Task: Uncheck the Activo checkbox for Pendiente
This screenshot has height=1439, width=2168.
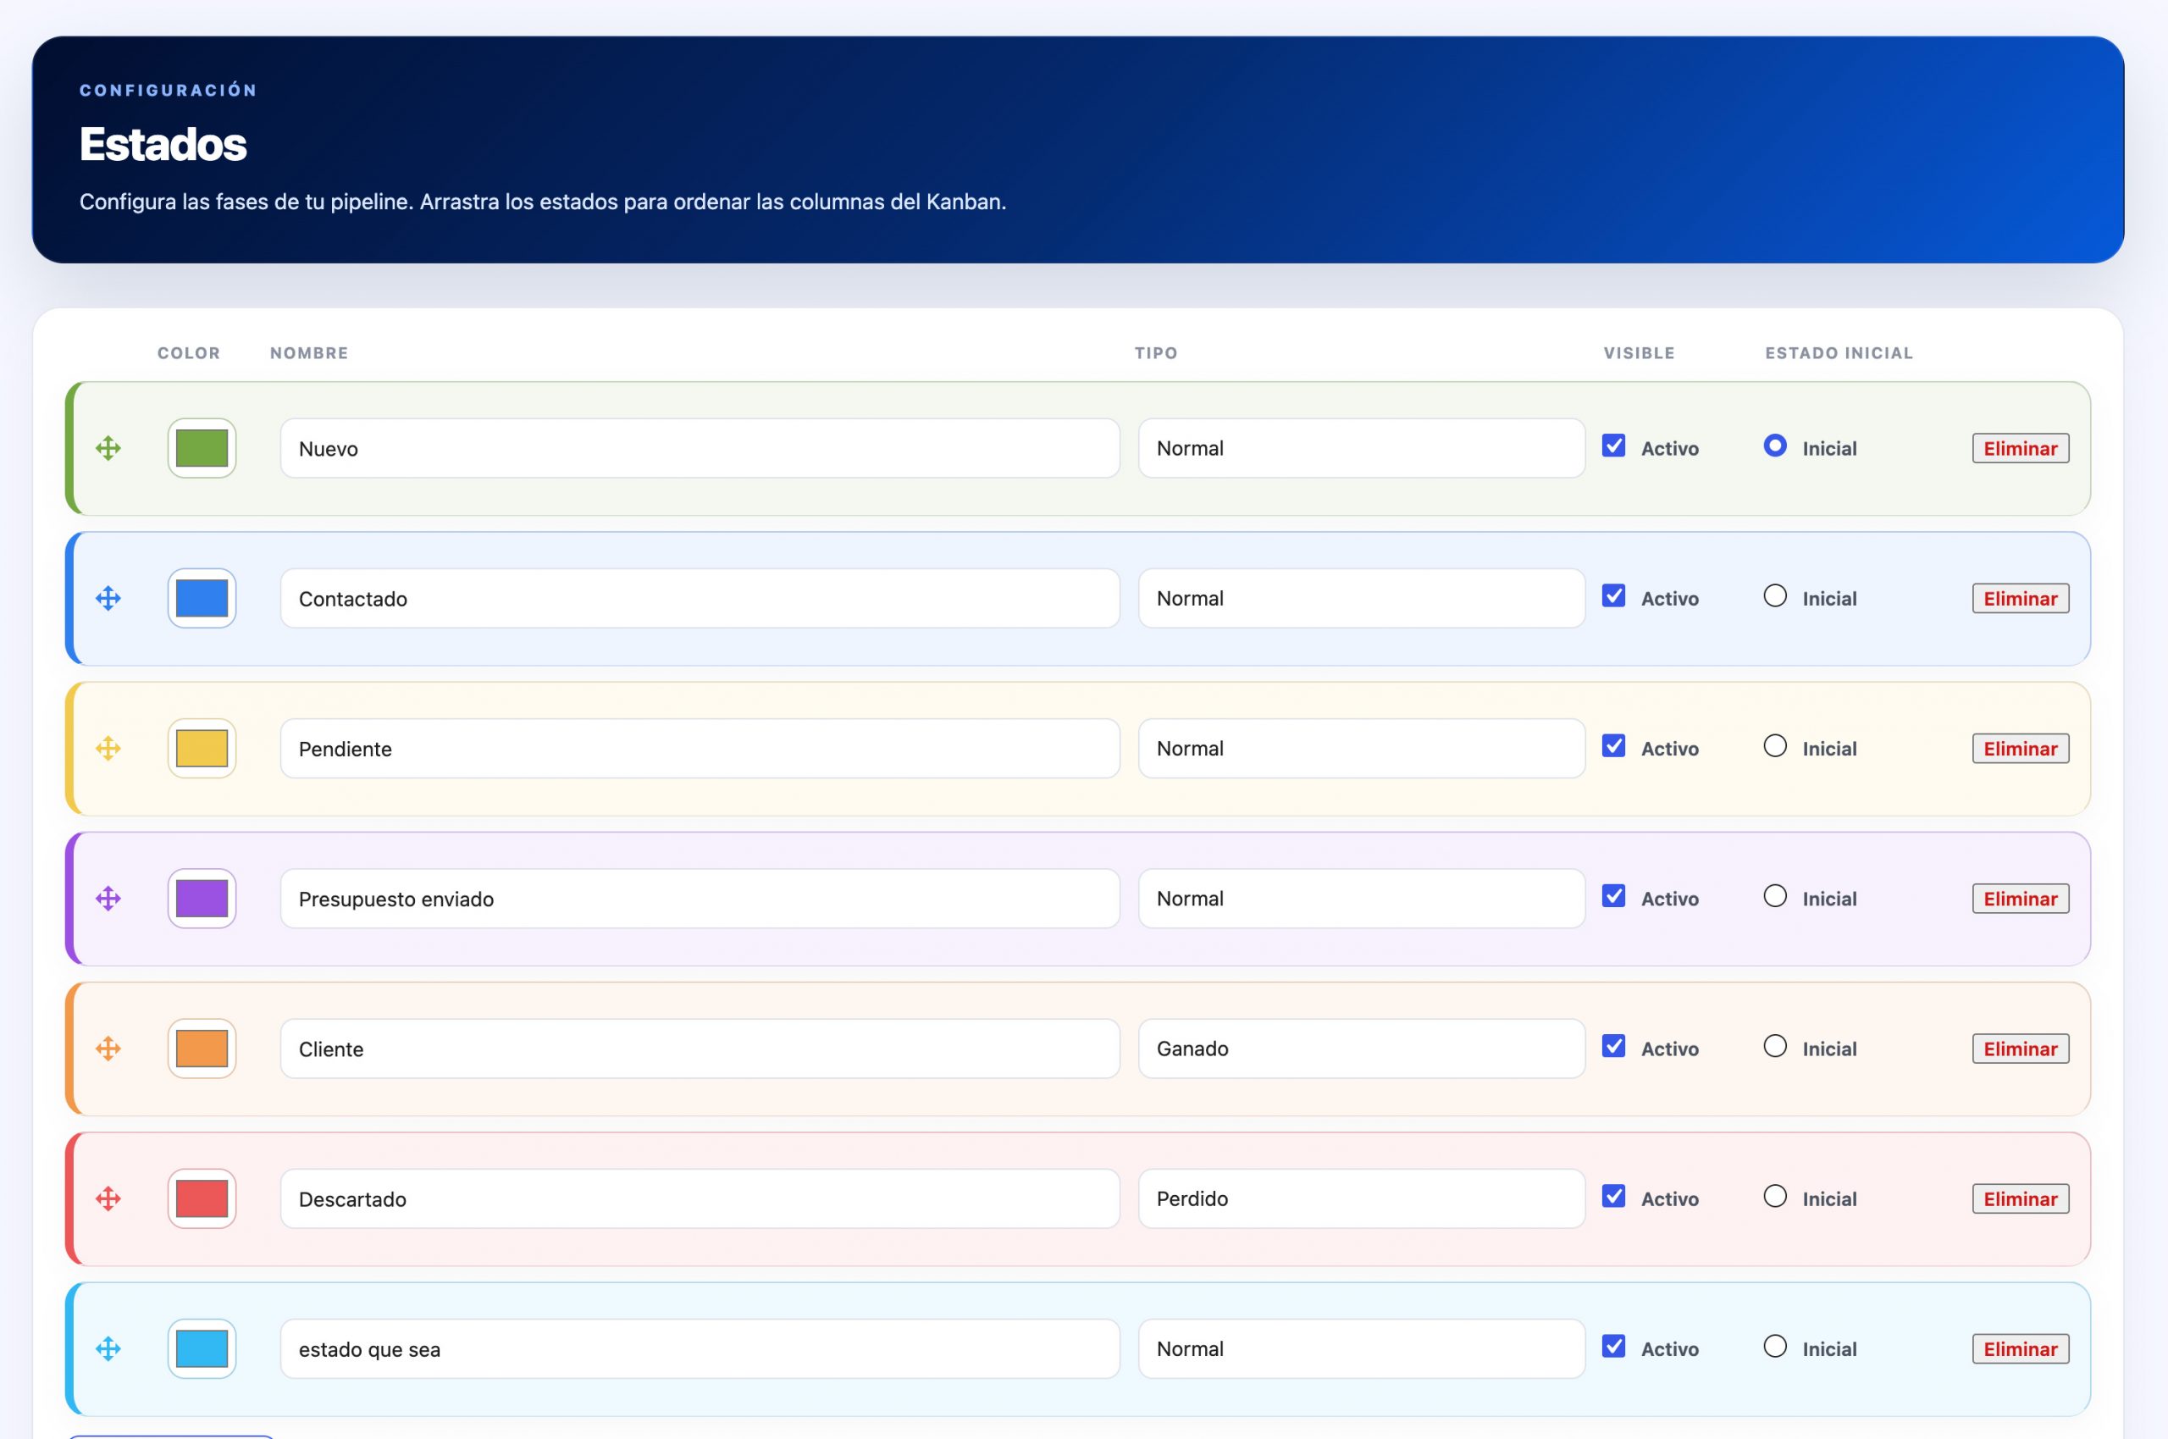Action: tap(1614, 746)
